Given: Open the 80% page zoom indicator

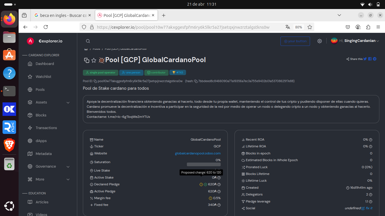Looking at the screenshot, I should click(x=298, y=27).
